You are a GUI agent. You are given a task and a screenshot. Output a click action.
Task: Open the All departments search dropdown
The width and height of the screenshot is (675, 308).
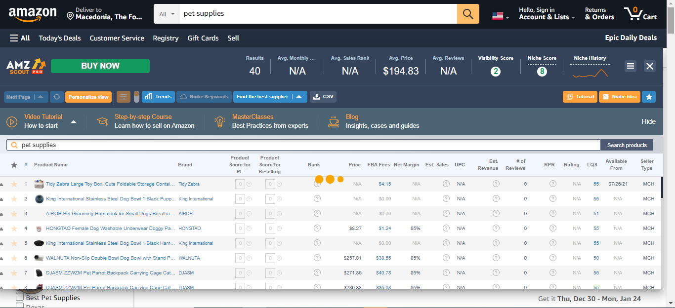point(167,14)
